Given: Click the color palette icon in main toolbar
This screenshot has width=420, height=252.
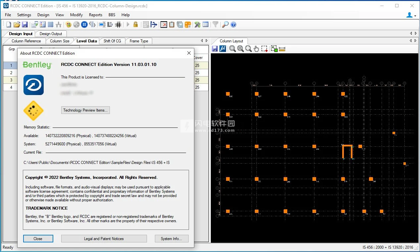Looking at the screenshot, I should pyautogui.click(x=69, y=25).
